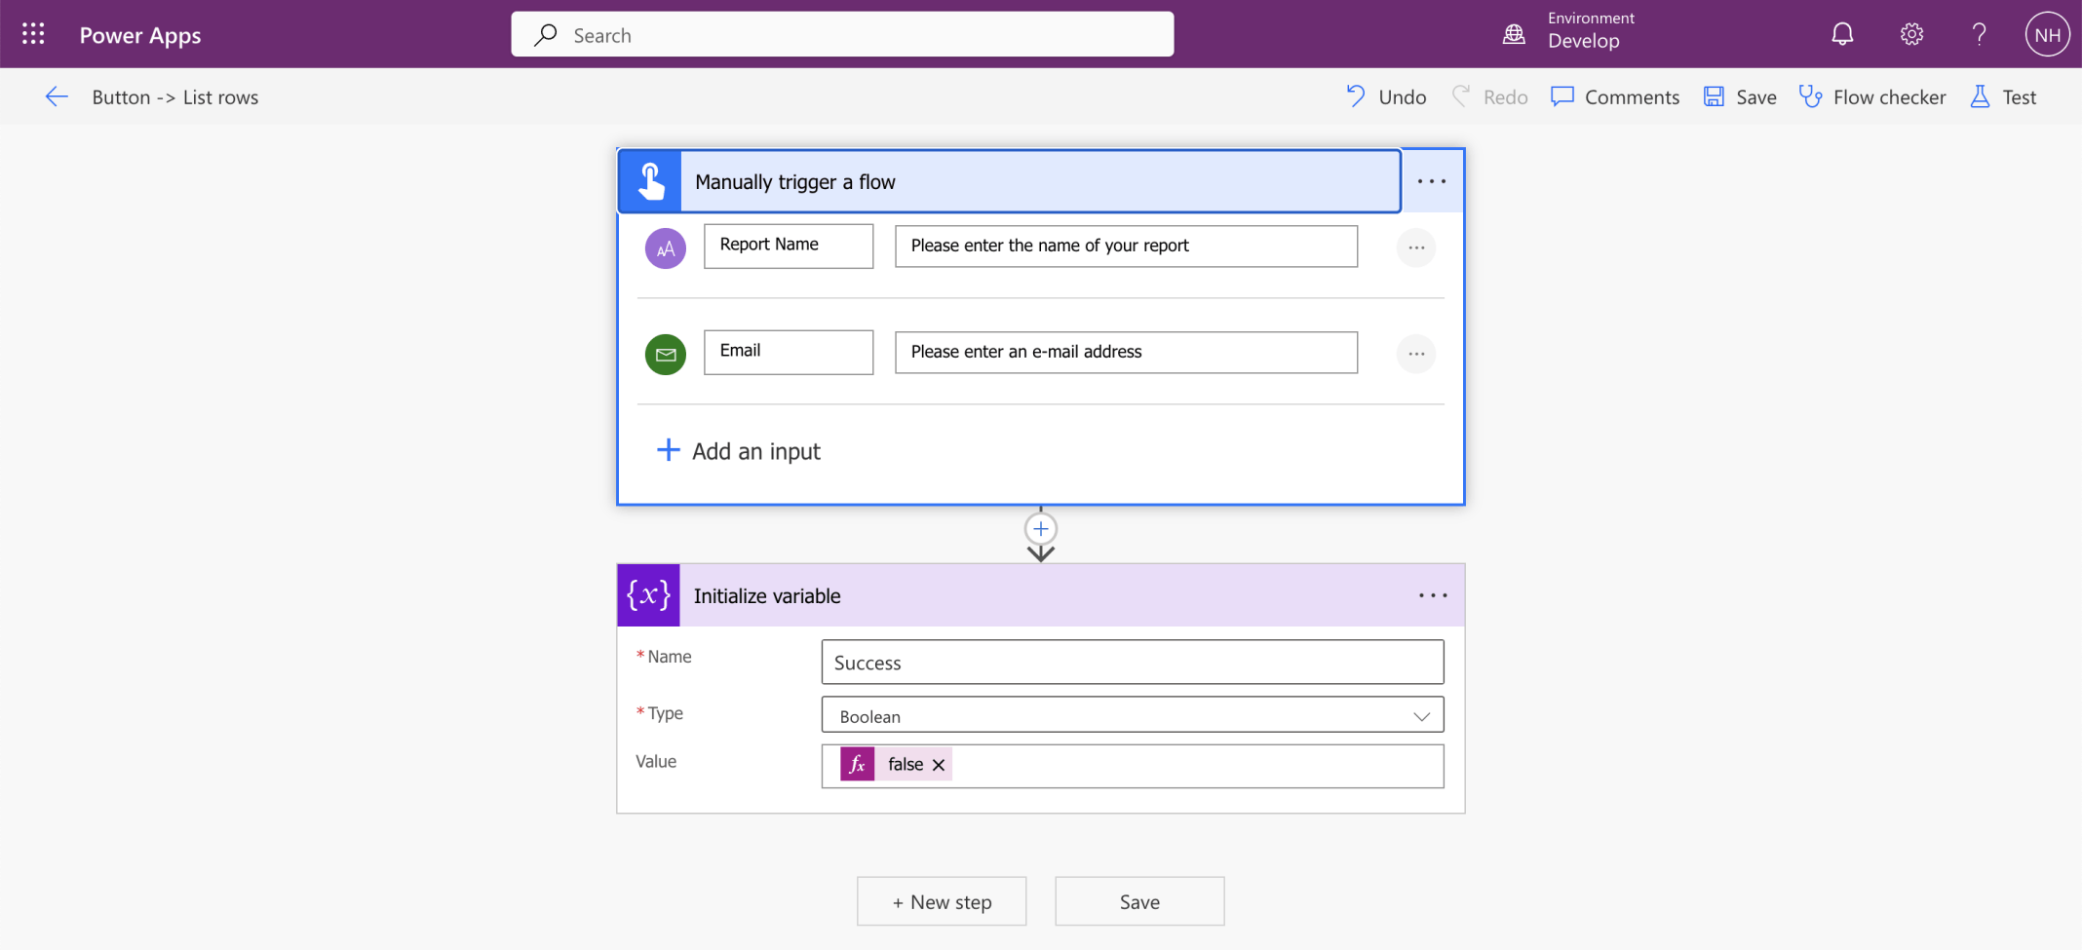Undo the last change
The height and width of the screenshot is (950, 2082).
(x=1386, y=96)
